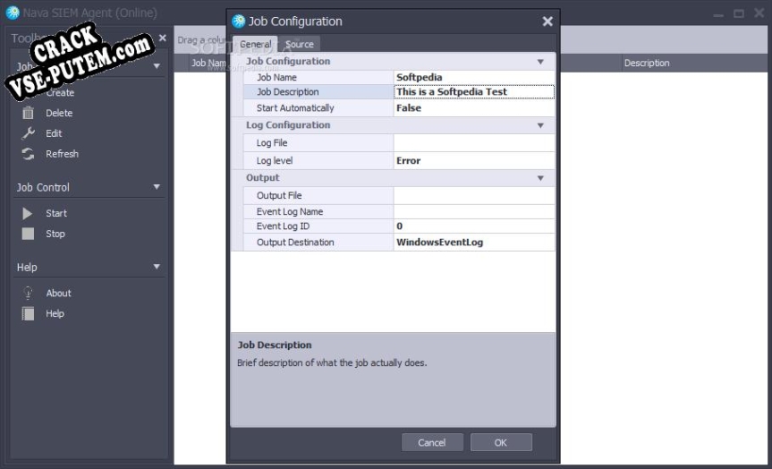The image size is (772, 469).
Task: Click the Event Log Name value field
Action: click(473, 212)
